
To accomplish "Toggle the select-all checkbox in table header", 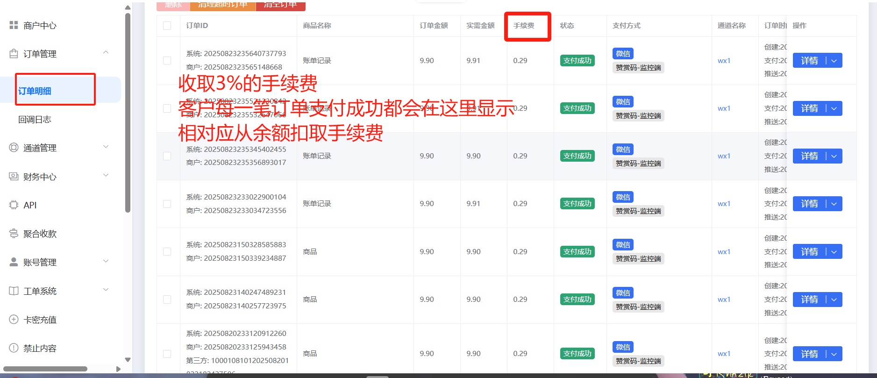I will 167,26.
